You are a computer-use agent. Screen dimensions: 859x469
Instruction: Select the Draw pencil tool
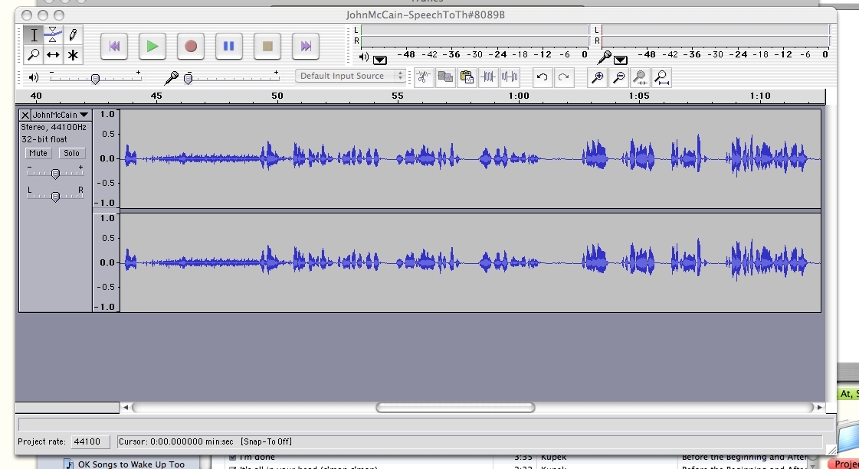[x=73, y=34]
